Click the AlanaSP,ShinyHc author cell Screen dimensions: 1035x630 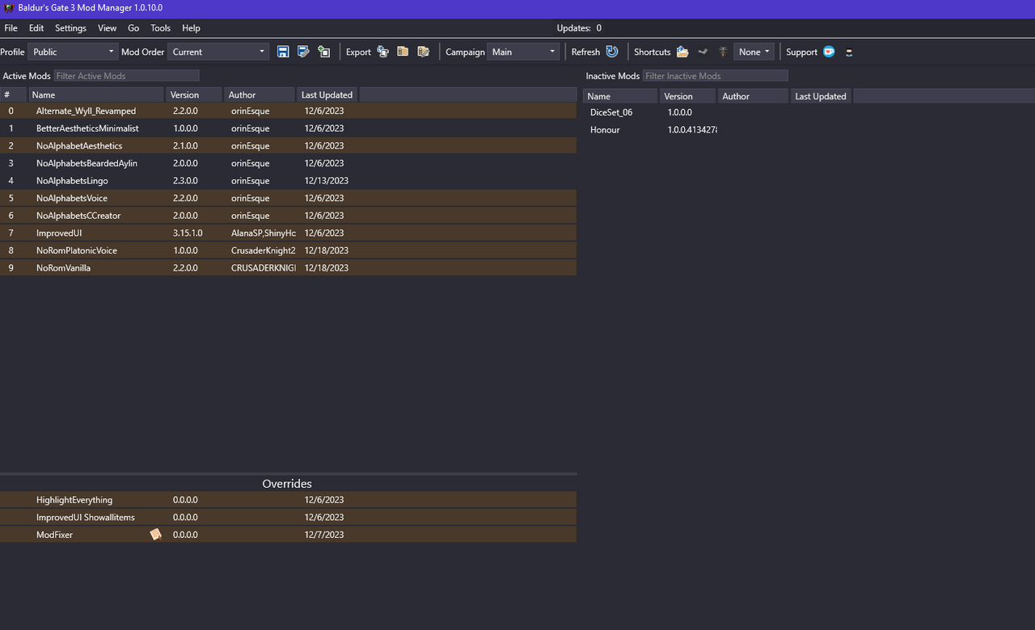(264, 233)
